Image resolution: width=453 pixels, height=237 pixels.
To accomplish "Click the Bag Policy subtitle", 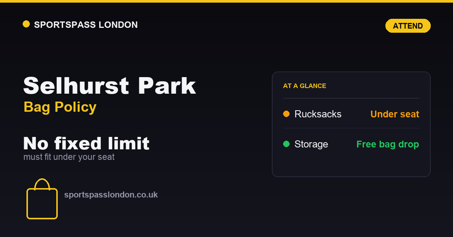I will coord(60,107).
